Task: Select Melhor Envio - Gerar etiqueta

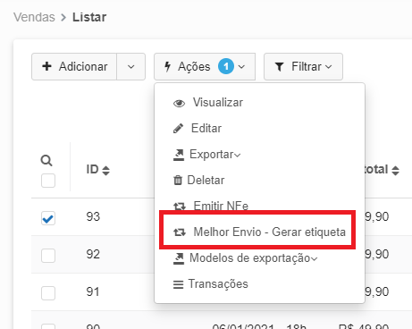Action: click(x=259, y=232)
